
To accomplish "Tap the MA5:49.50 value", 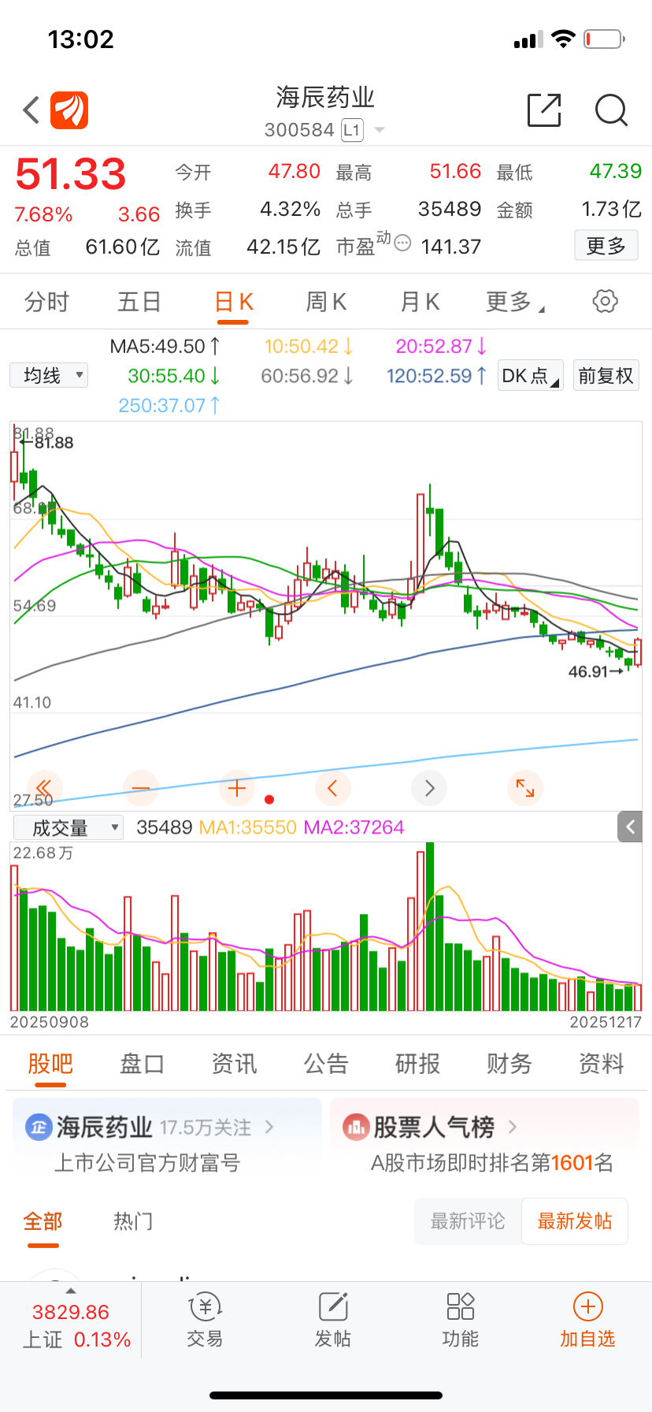I will pos(165,346).
